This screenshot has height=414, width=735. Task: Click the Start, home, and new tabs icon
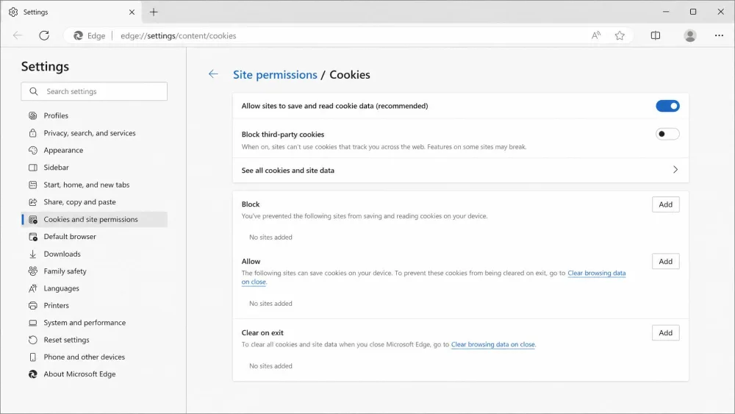coord(33,185)
